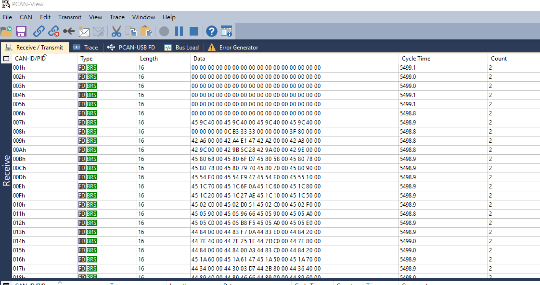
Task: Click the data bytes of row 00Fh
Action: point(256,196)
